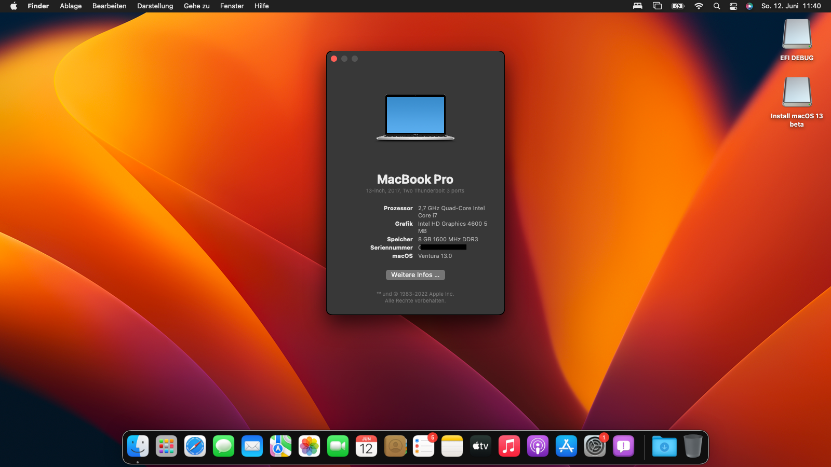Open the Apple menu

14,6
